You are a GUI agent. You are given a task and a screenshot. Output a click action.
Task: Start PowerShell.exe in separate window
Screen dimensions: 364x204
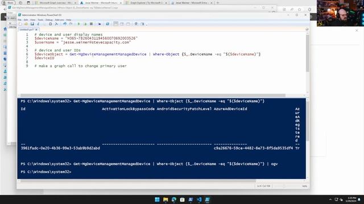pyautogui.click(x=107, y=24)
